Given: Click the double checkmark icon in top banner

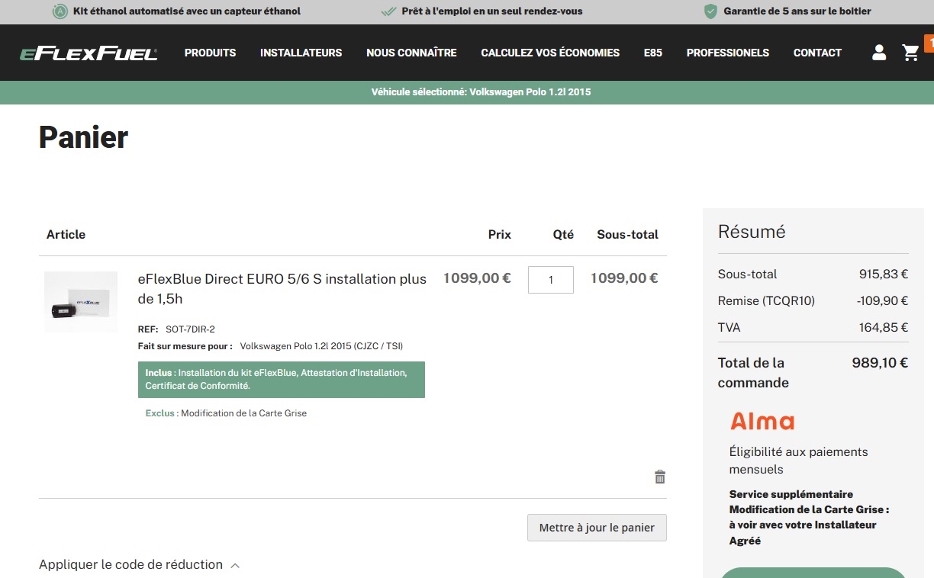Looking at the screenshot, I should pyautogui.click(x=388, y=11).
